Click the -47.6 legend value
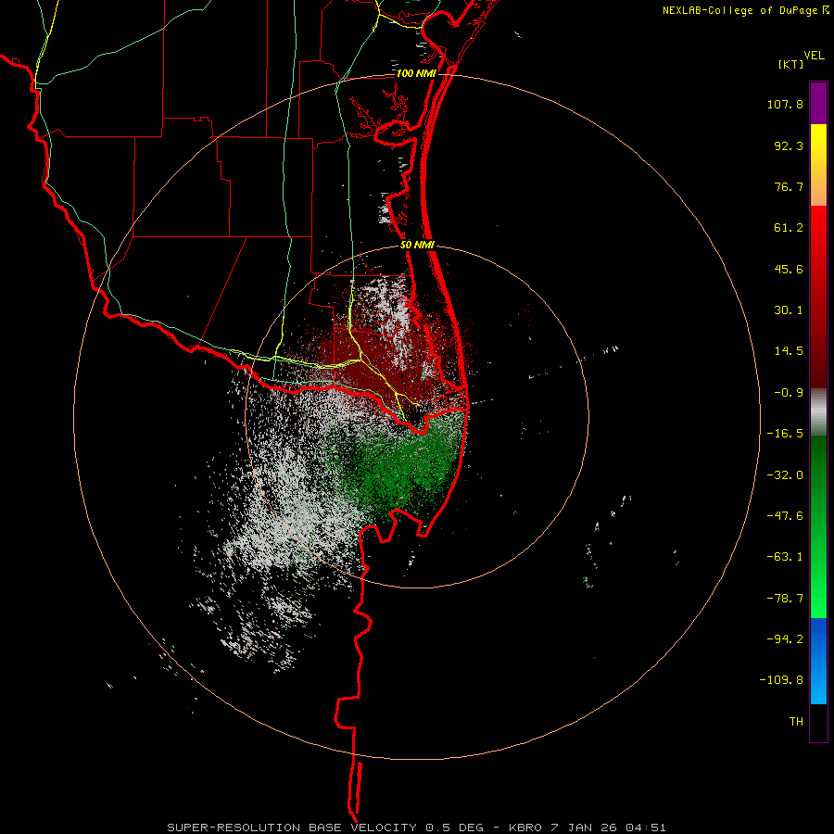The height and width of the screenshot is (834, 834). coord(785,516)
